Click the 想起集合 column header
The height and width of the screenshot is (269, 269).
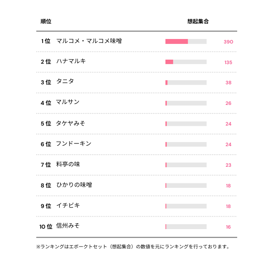pos(198,22)
